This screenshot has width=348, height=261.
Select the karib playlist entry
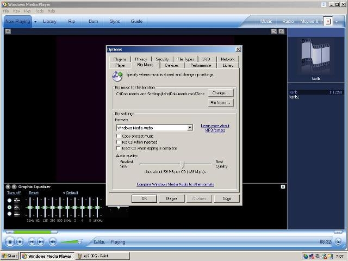[x=315, y=92]
